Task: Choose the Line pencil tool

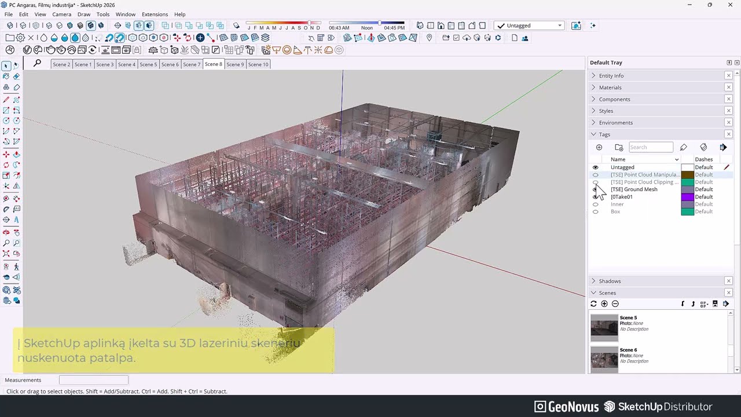Action: coord(6,100)
